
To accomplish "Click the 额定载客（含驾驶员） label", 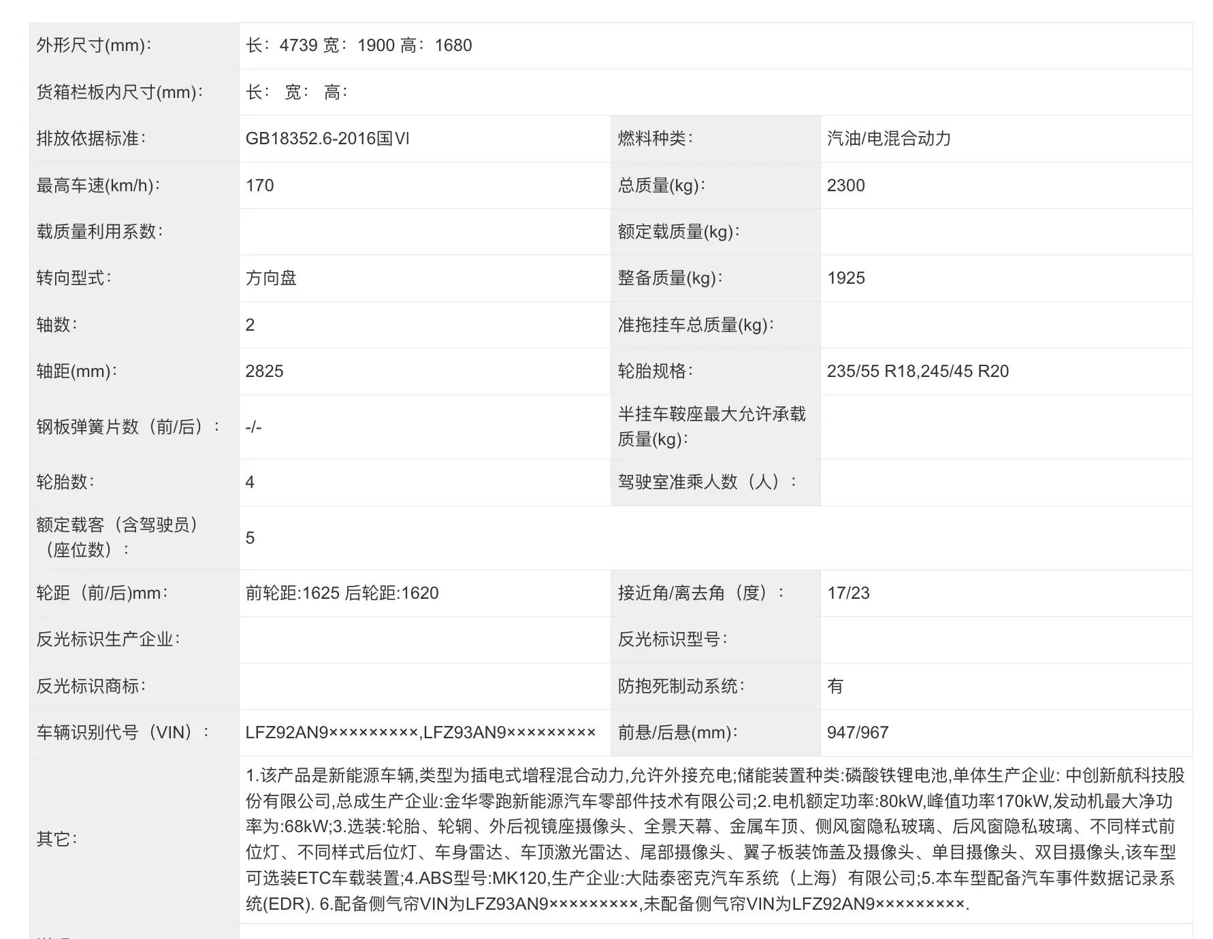I will click(x=116, y=537).
